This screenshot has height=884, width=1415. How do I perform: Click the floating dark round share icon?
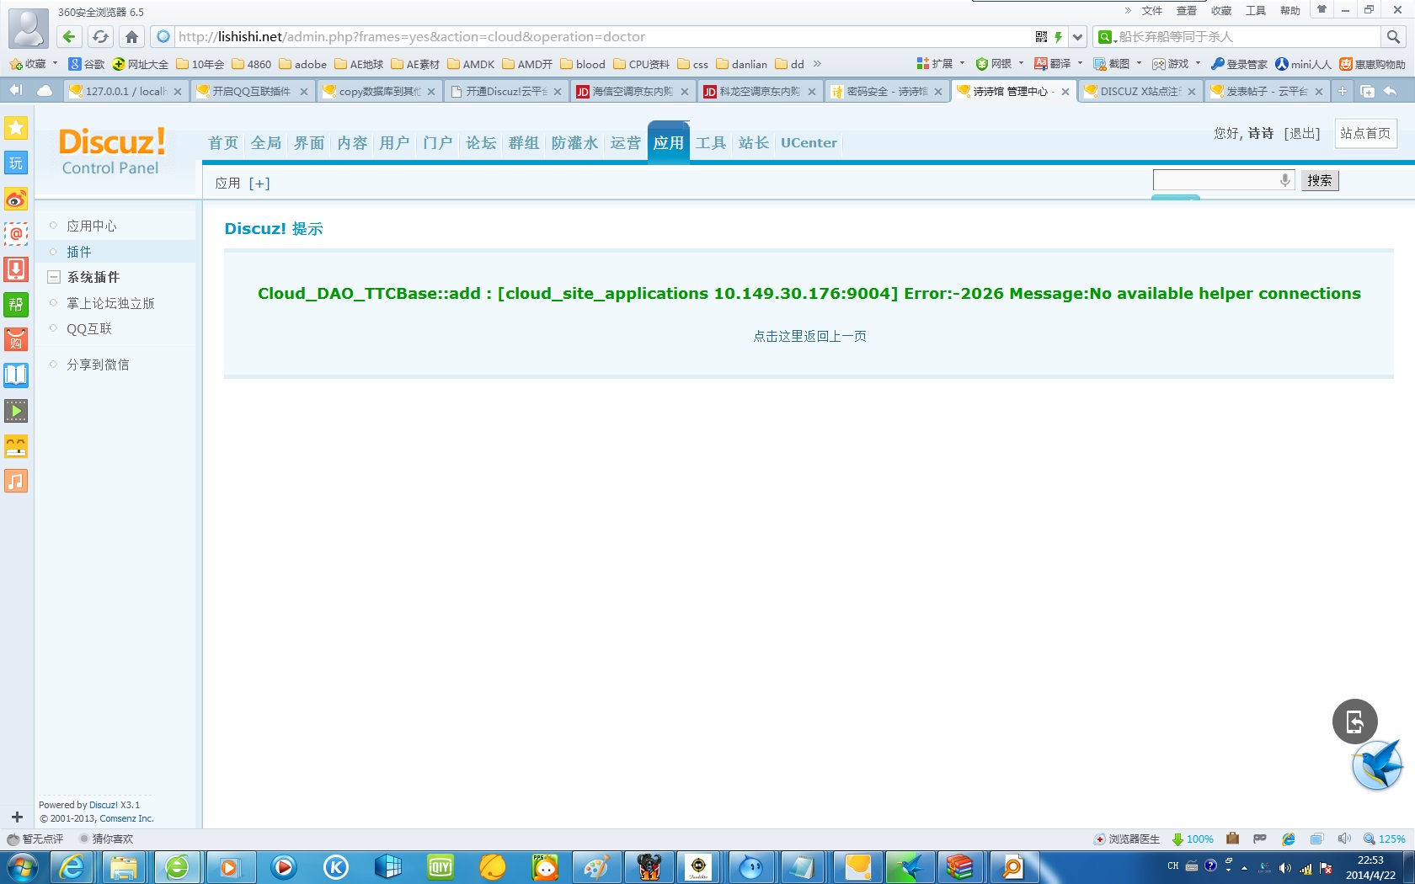tap(1354, 722)
